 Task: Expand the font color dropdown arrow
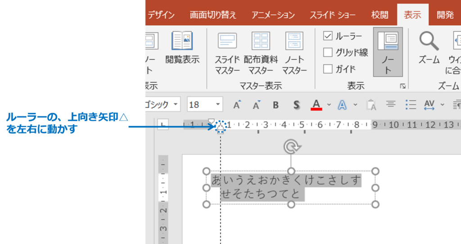(329, 105)
